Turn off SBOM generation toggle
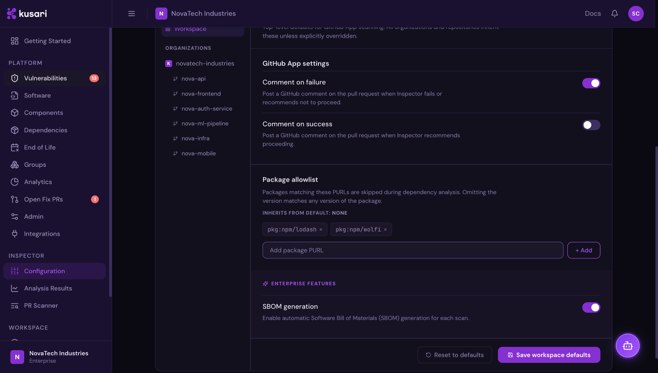This screenshot has width=658, height=373. (591, 307)
